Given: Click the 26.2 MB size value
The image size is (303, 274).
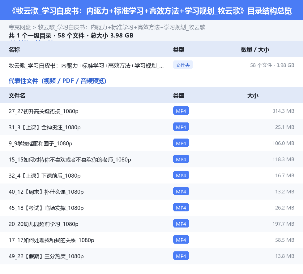Looking at the screenshot, I should point(285,208).
